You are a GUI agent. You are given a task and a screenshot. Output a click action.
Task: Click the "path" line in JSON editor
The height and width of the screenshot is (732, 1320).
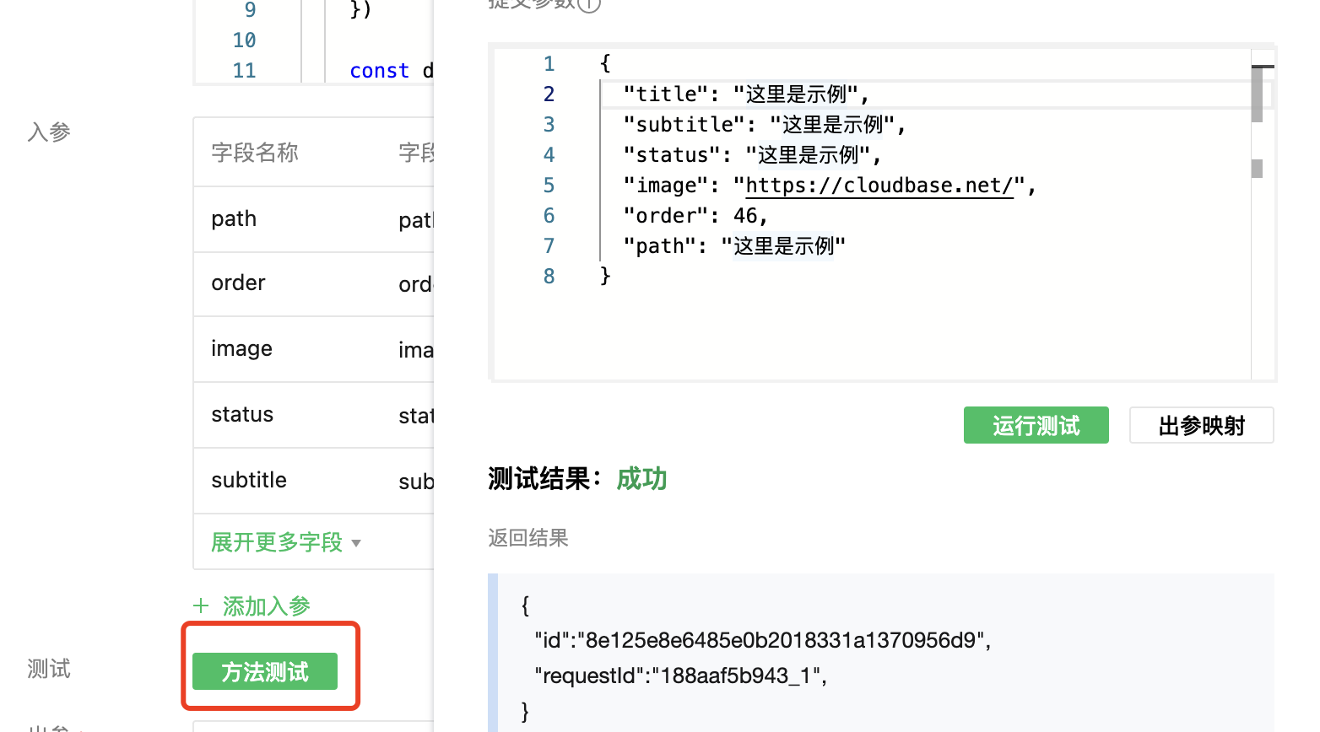coord(734,245)
